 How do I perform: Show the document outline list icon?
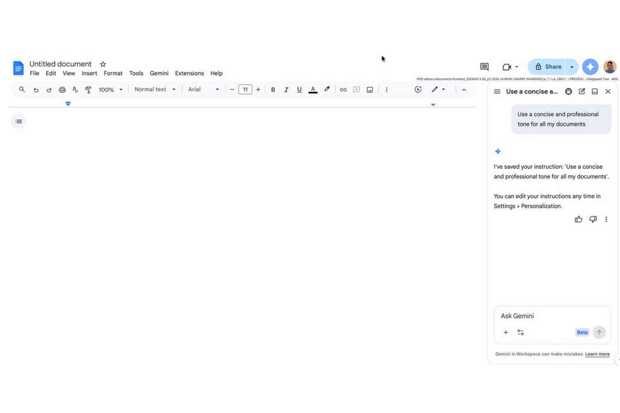click(19, 121)
